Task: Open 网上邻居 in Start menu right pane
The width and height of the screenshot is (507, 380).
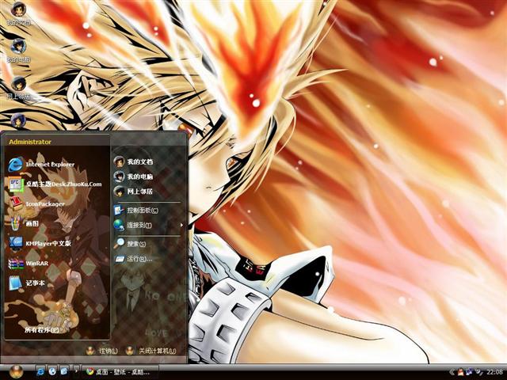Action: click(x=133, y=192)
